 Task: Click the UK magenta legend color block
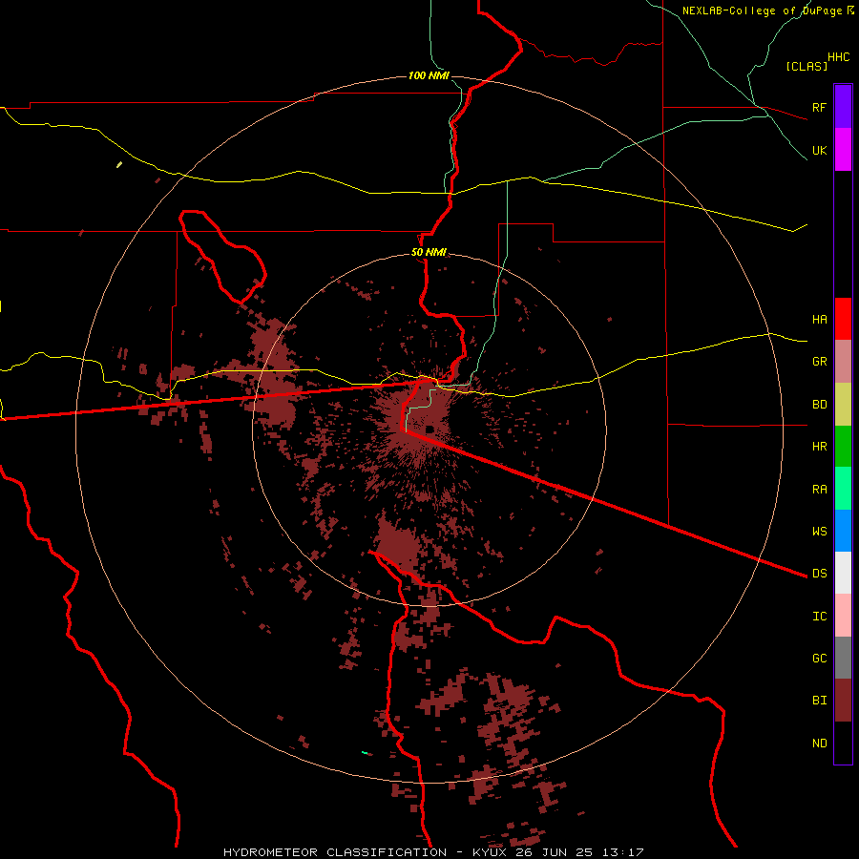click(843, 150)
